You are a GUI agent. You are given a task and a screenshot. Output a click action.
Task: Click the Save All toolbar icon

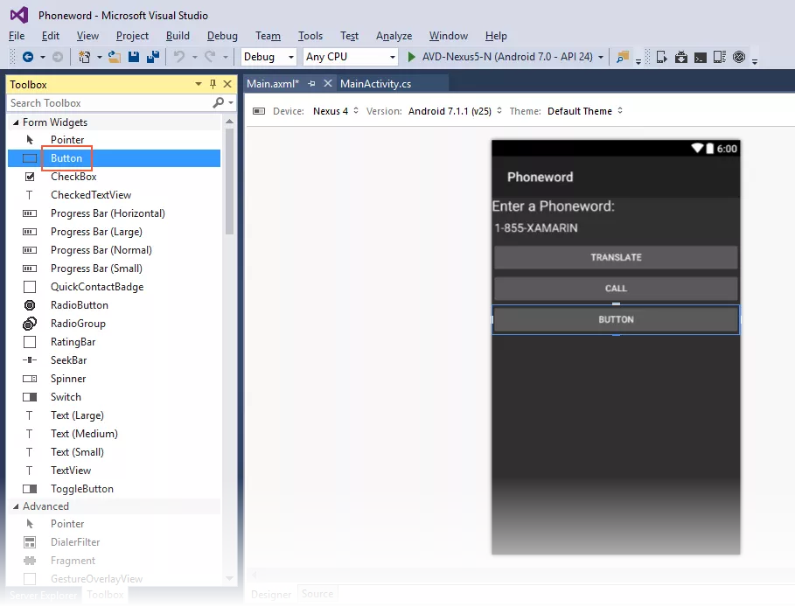(x=152, y=57)
